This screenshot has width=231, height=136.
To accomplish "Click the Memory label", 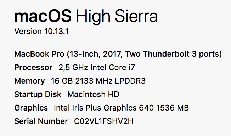I will point(29,81).
